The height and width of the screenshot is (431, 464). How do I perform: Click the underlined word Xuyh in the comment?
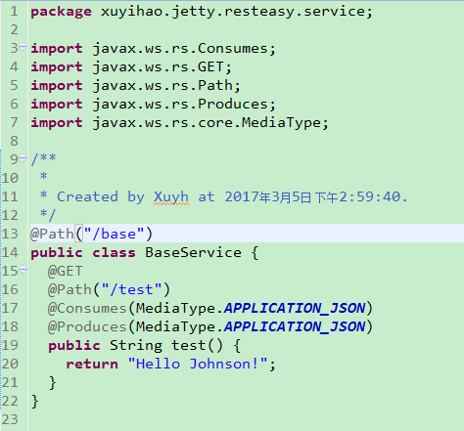tap(171, 197)
